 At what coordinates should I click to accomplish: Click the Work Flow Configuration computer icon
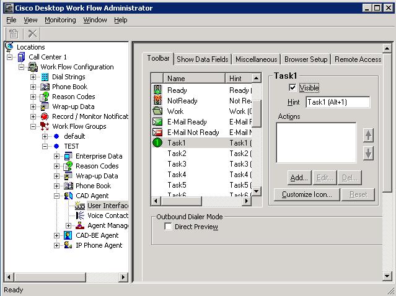[33, 67]
